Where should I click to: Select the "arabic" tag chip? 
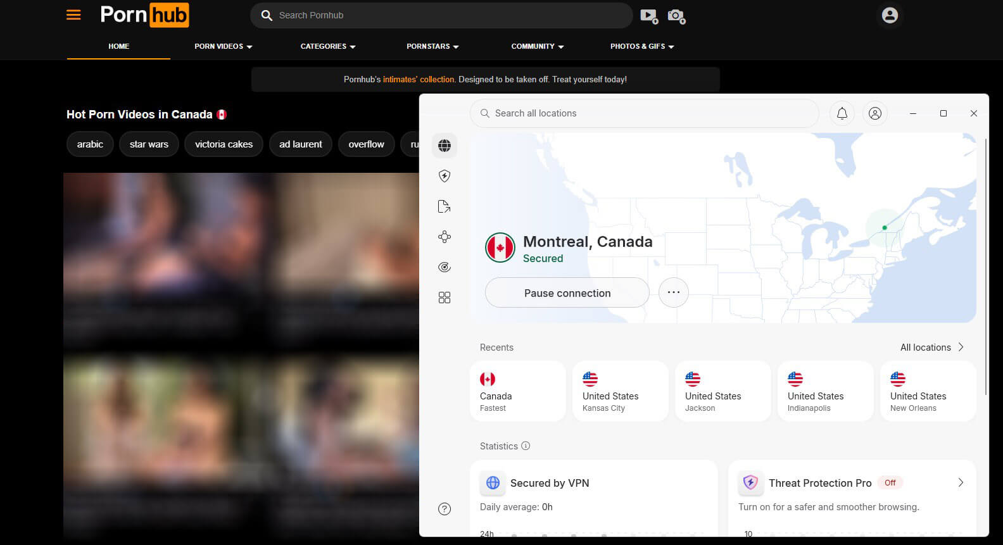coord(90,144)
